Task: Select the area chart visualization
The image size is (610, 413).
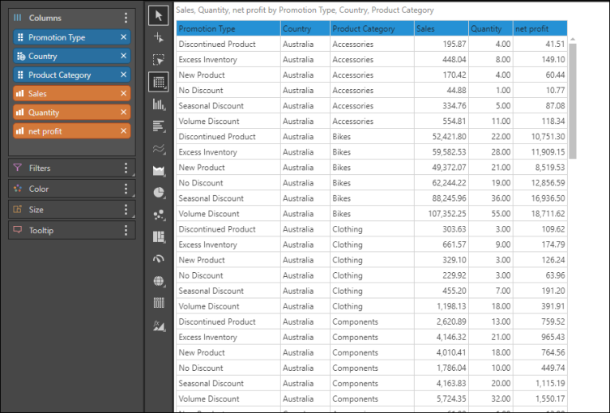Action: tap(159, 170)
